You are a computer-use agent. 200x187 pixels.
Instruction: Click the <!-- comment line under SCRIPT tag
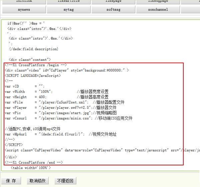click(x=9, y=81)
